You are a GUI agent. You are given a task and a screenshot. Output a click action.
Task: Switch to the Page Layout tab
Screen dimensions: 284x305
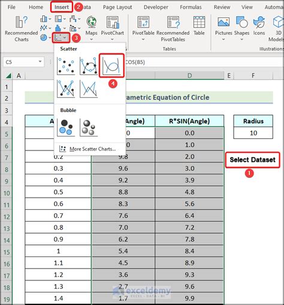click(117, 7)
